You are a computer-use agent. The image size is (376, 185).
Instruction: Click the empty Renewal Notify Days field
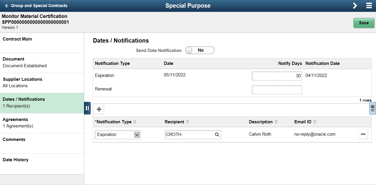276,90
